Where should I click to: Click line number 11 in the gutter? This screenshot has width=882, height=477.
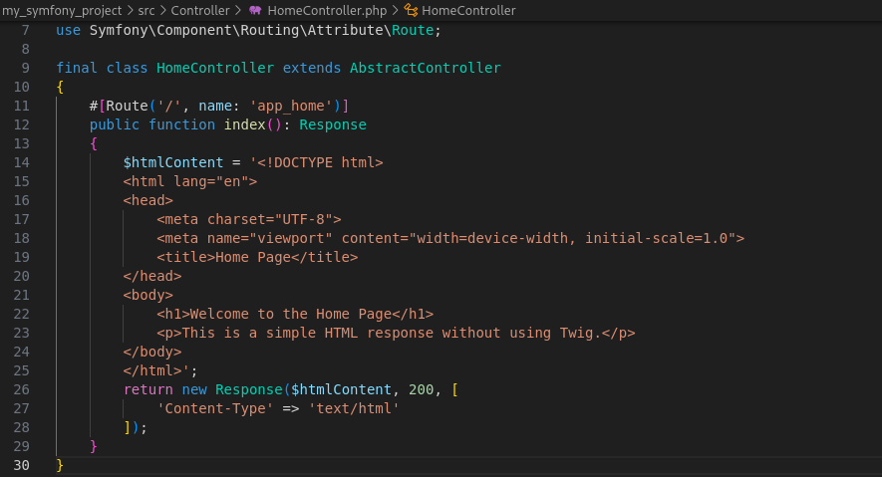click(x=22, y=106)
